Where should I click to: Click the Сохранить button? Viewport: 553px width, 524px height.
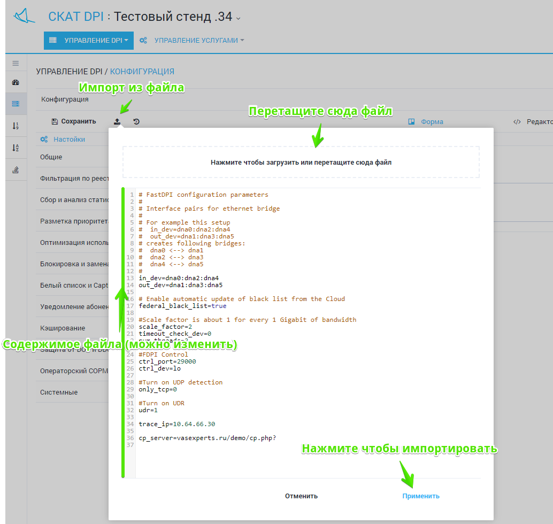pyautogui.click(x=74, y=121)
